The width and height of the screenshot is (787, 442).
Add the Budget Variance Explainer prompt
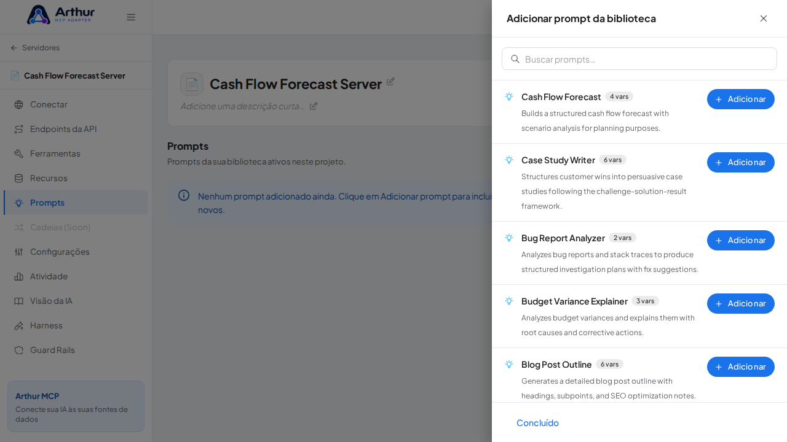(741, 303)
